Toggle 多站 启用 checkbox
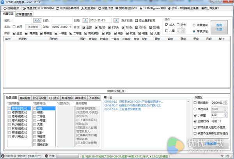 click(x=14, y=27)
